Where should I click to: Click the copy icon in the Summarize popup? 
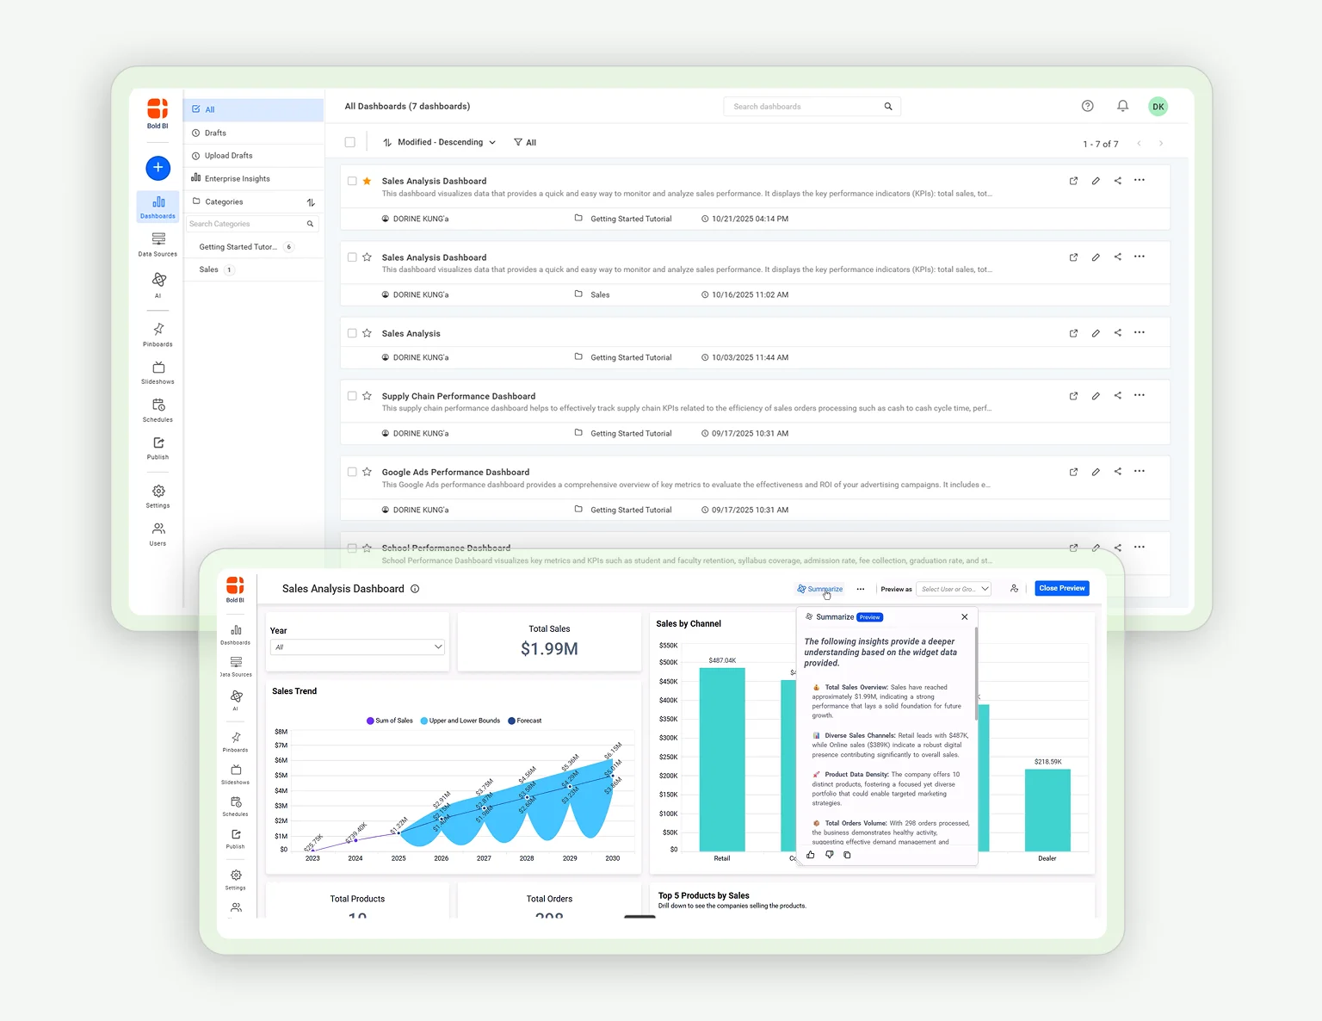[848, 855]
